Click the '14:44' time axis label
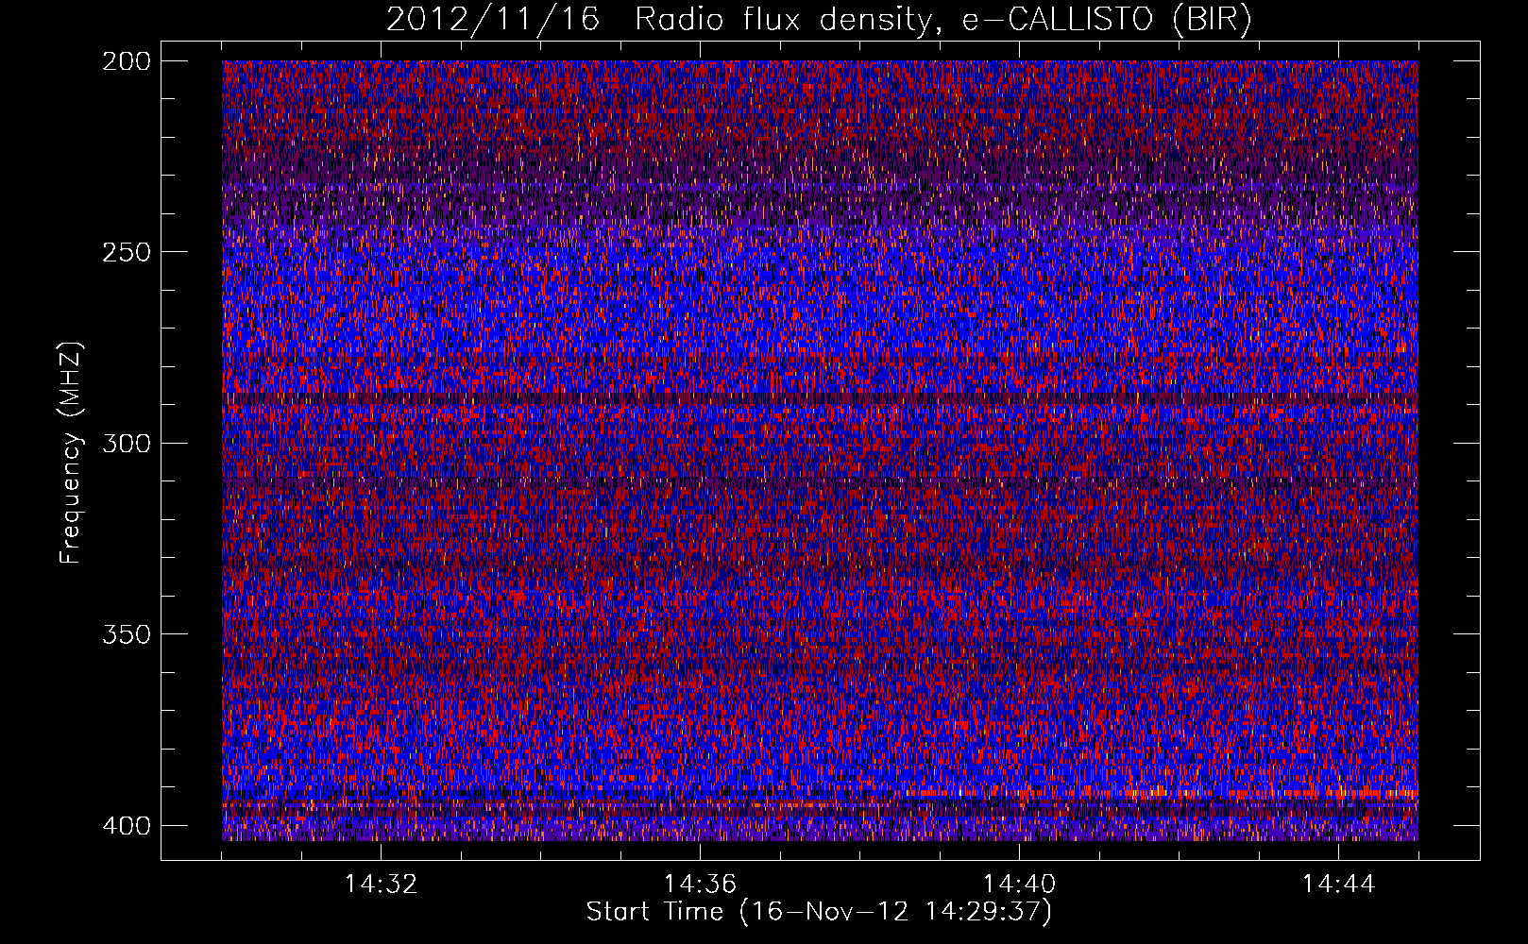 [x=1338, y=885]
